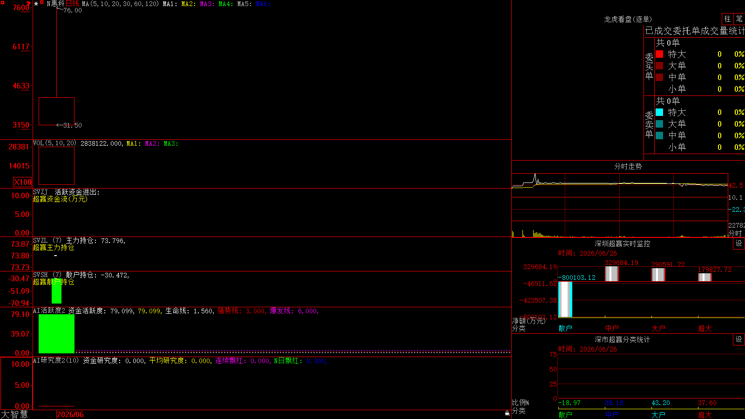
Task: Click the 中单 sell-order teal swatch
Action: tap(659, 135)
